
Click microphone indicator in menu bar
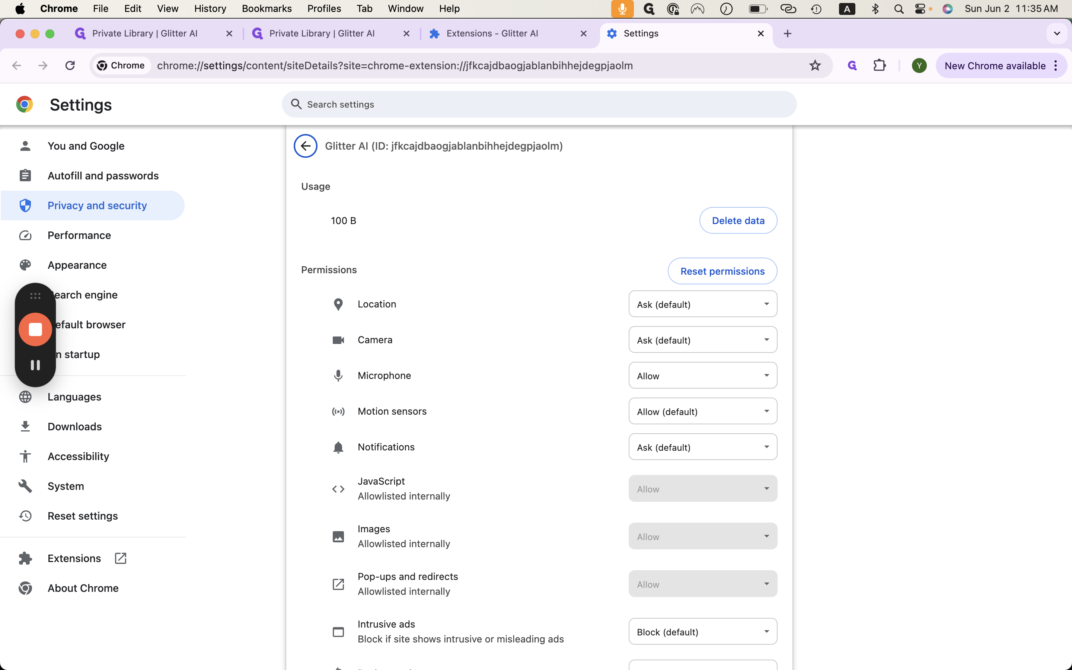[622, 9]
